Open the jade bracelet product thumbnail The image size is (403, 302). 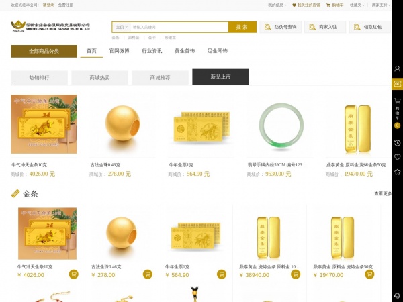click(281, 126)
